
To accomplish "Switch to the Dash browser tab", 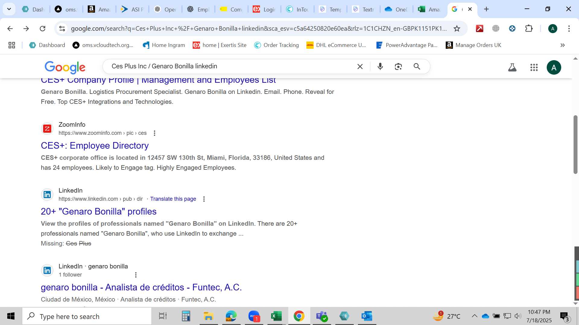I will [x=33, y=9].
